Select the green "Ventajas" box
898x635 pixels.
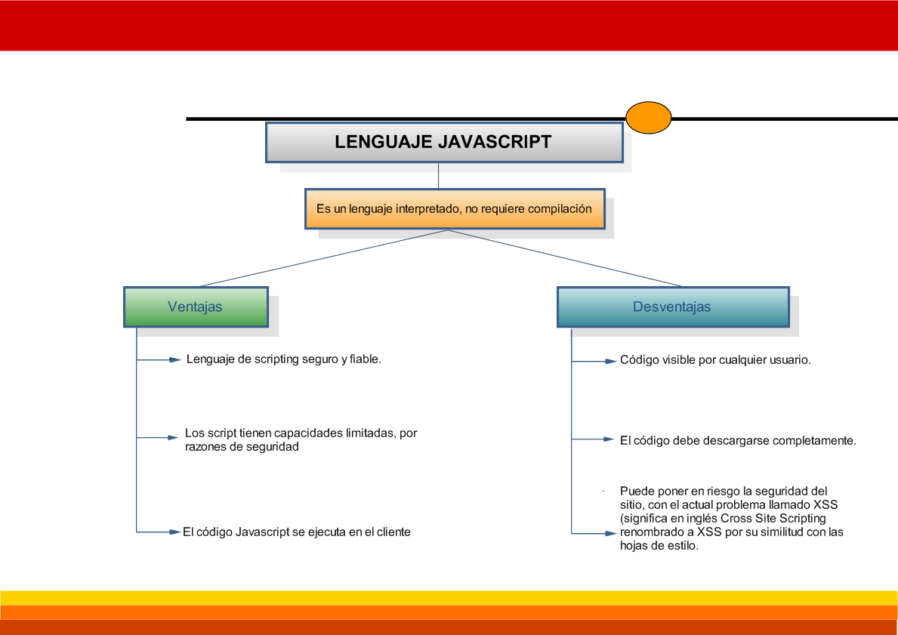195,307
